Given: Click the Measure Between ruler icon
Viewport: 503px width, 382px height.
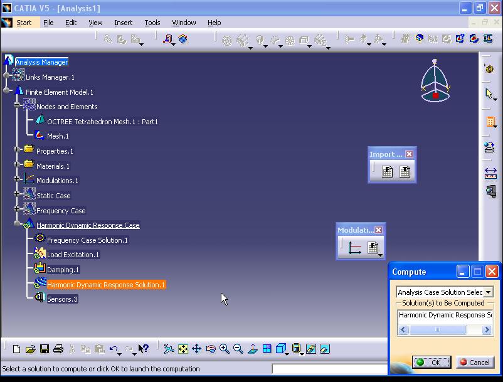Looking at the screenshot, I should [x=490, y=173].
